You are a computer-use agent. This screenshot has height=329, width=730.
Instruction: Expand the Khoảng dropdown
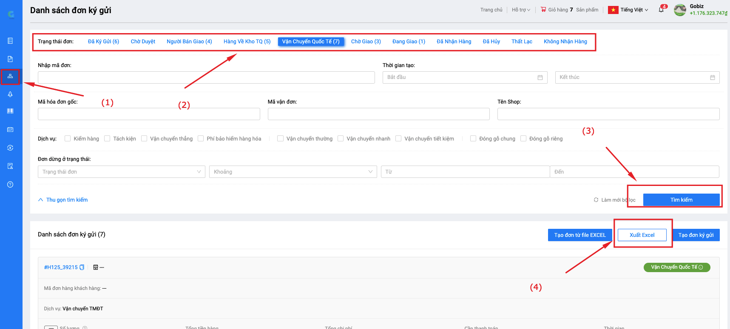click(x=293, y=172)
